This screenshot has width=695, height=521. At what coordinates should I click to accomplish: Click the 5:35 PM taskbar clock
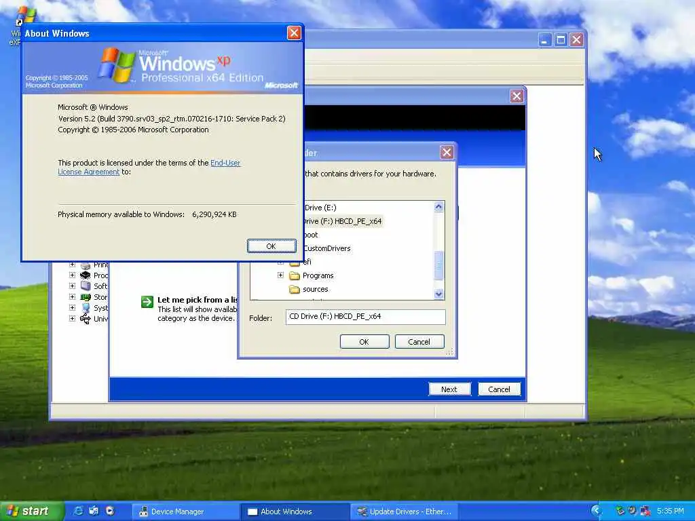(x=670, y=512)
